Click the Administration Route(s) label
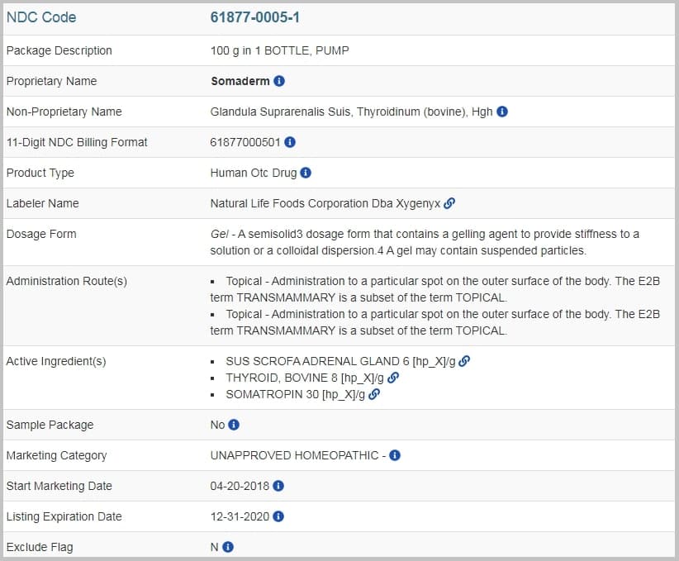 (67, 281)
